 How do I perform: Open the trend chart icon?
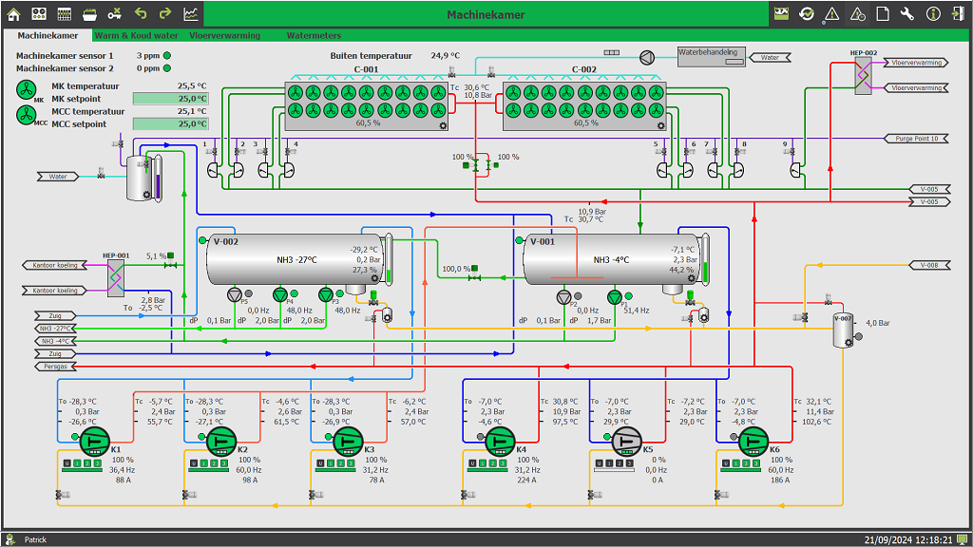coord(190,13)
